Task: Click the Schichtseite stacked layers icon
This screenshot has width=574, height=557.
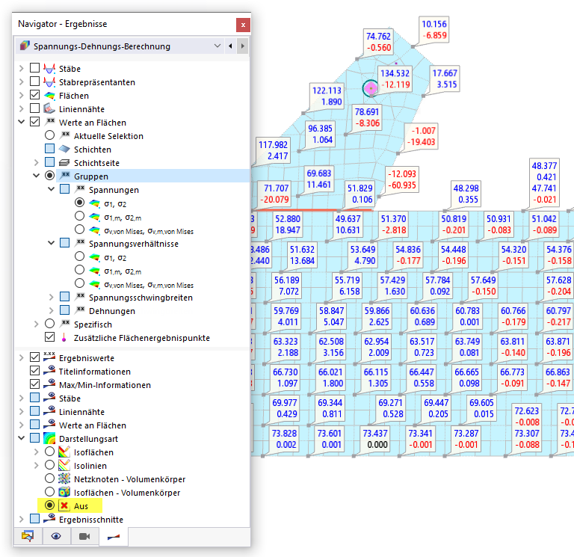Action: [x=64, y=162]
